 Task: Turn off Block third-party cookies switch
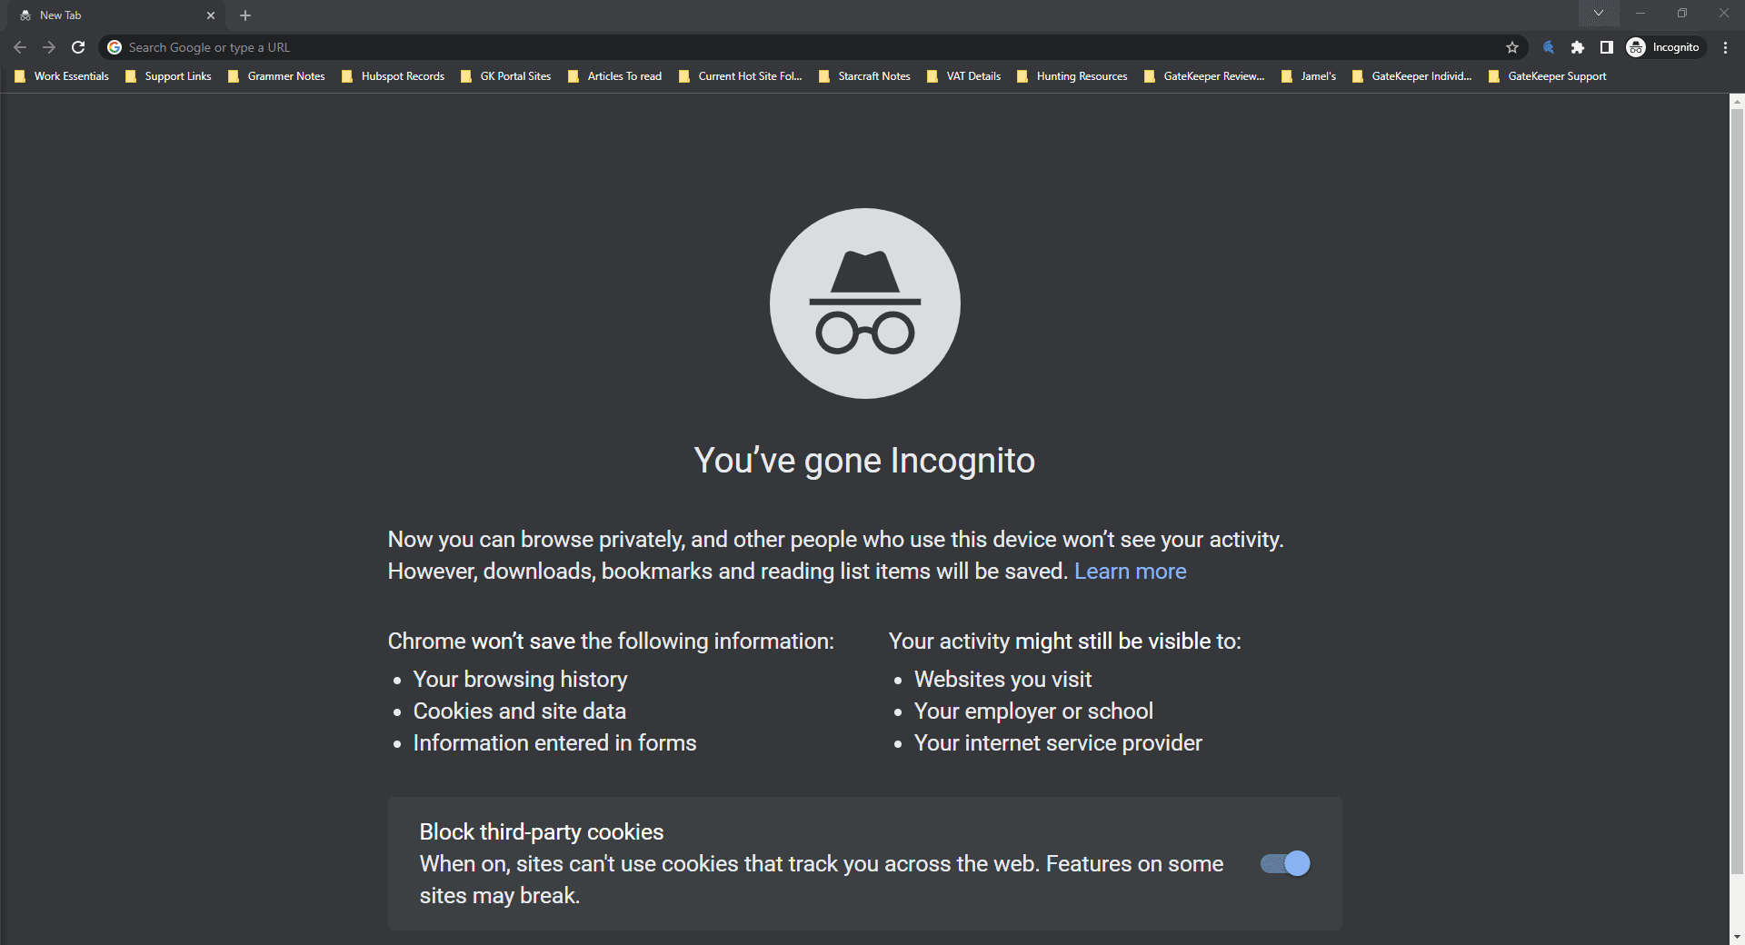(x=1285, y=863)
